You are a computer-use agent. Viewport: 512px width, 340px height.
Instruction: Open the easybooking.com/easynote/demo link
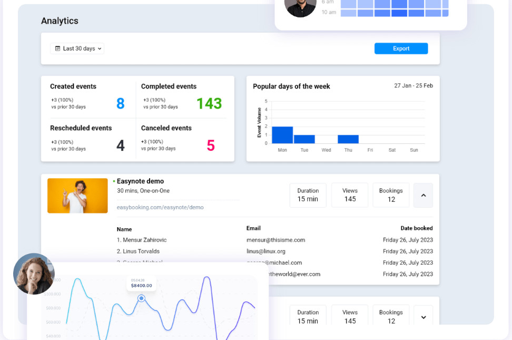160,208
